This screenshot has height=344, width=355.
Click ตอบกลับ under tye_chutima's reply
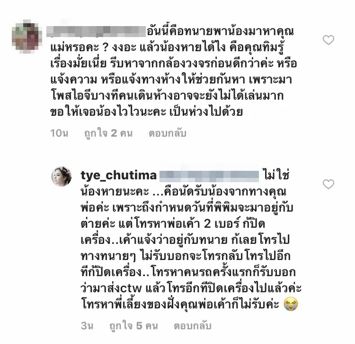pos(193,326)
